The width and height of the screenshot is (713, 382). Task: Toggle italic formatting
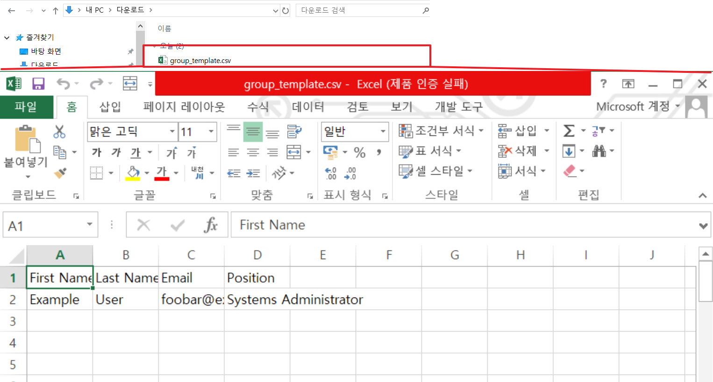[116, 152]
